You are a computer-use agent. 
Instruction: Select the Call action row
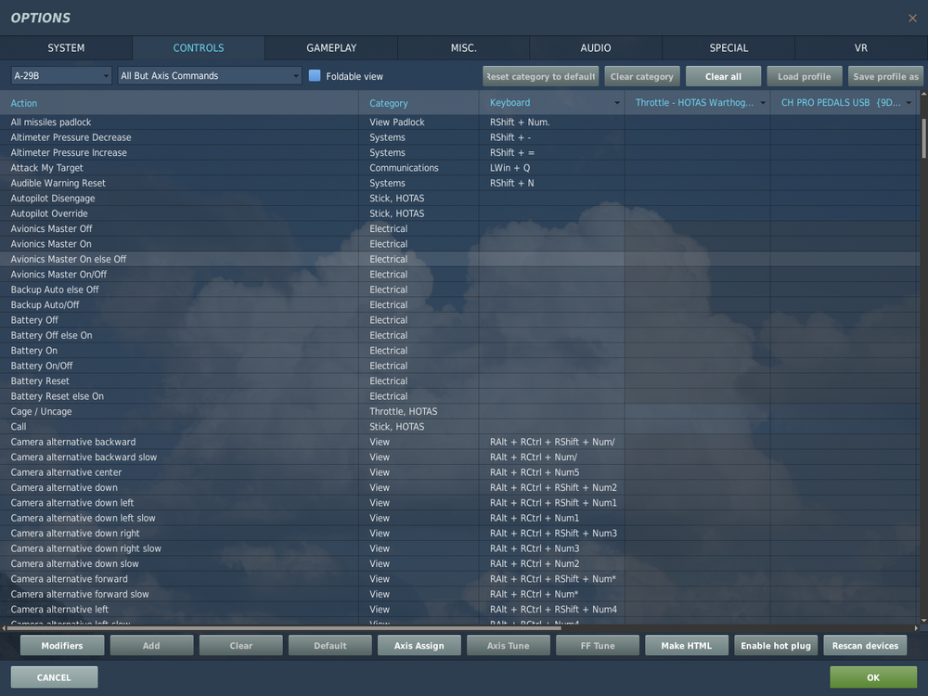(460, 427)
